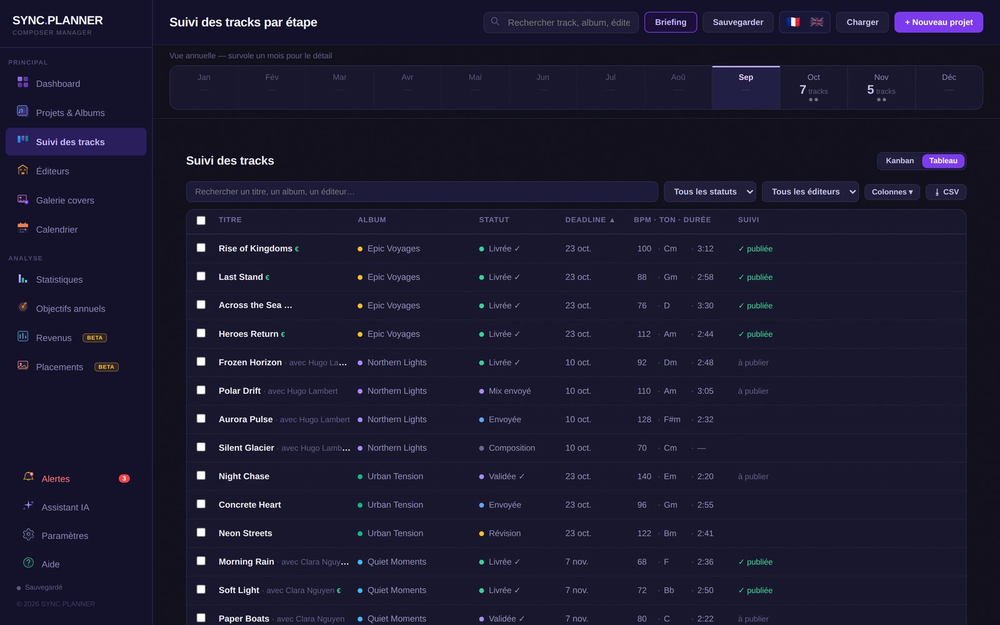Click the Projets & Albums music icon
The width and height of the screenshot is (1000, 625).
click(x=22, y=111)
